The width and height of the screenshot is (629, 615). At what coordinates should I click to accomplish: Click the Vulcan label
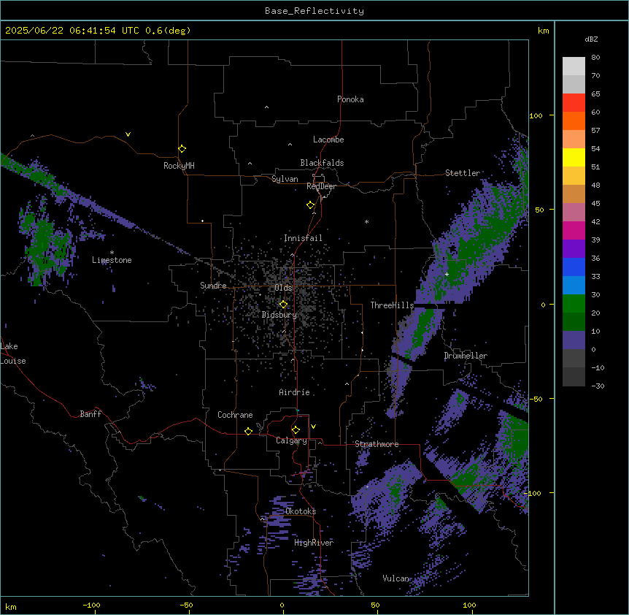click(395, 578)
